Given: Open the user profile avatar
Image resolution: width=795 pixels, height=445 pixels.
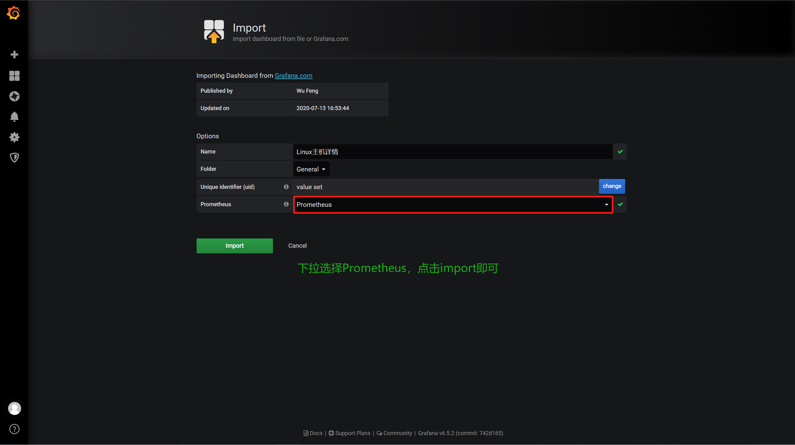Looking at the screenshot, I should click(x=14, y=408).
